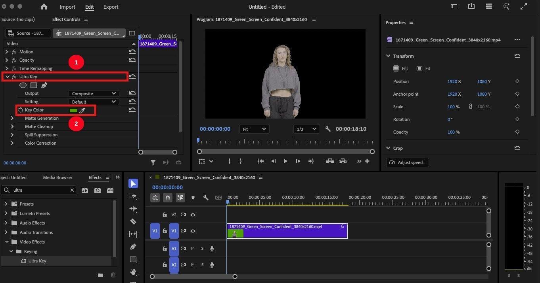Step back one frame
The height and width of the screenshot is (283, 540).
(x=273, y=161)
